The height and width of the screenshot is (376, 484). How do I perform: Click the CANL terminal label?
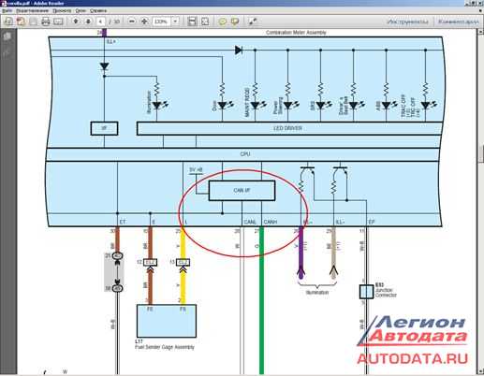tap(250, 222)
